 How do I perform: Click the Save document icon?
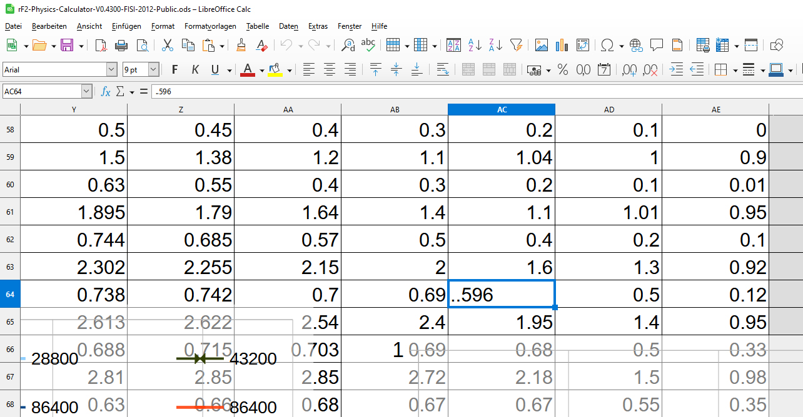pos(67,45)
